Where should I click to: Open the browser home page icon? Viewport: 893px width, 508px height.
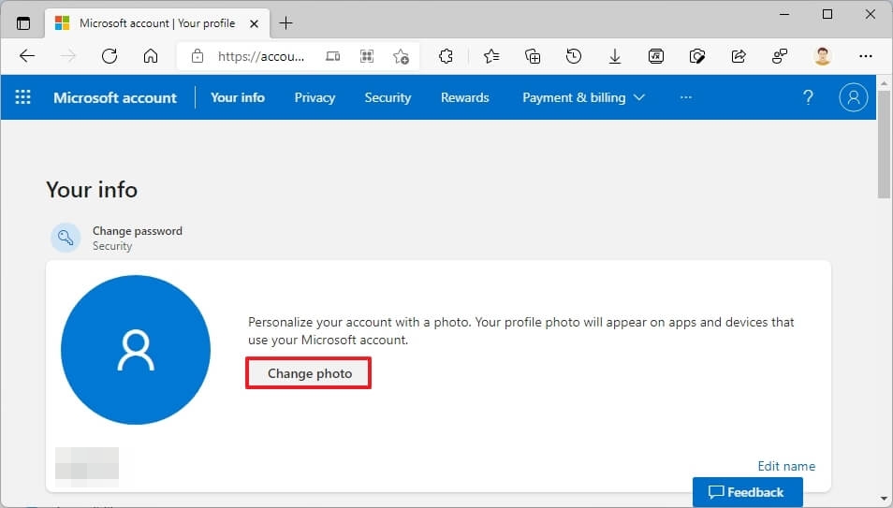point(151,56)
